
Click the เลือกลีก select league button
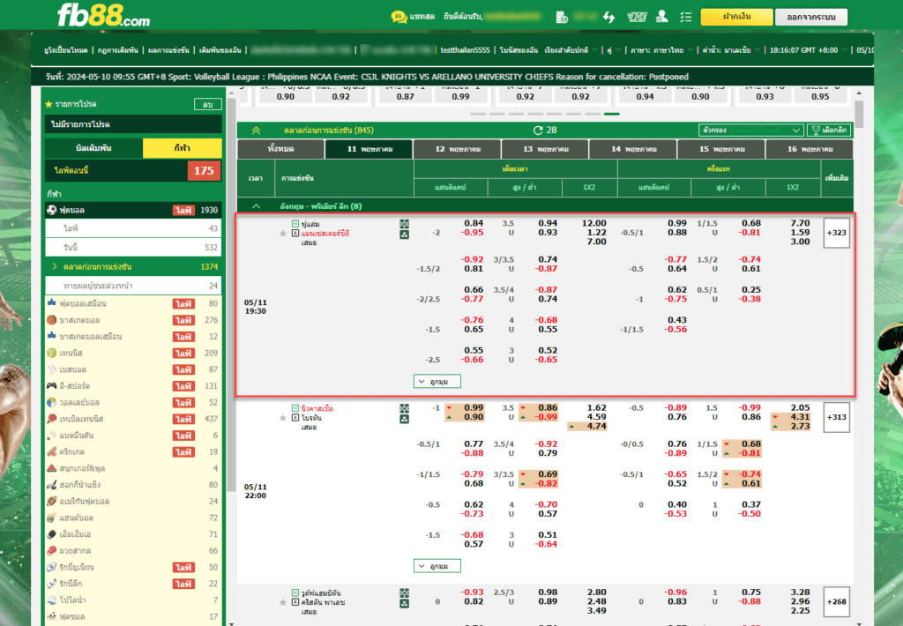829,130
